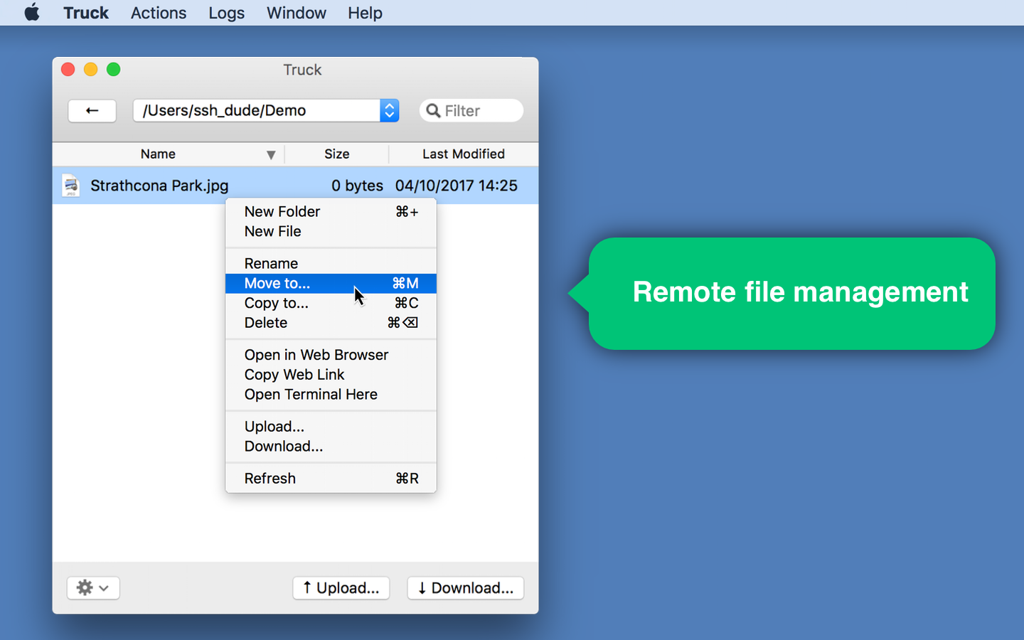Choose Copy Web Link menu item

click(331, 375)
